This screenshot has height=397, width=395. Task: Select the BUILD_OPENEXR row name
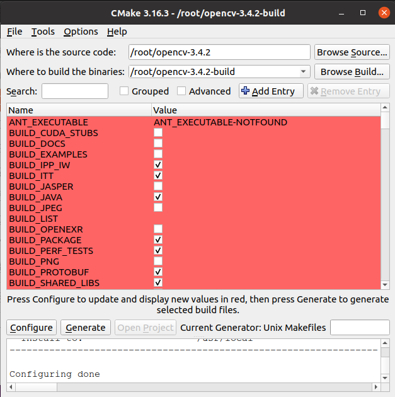coord(46,229)
